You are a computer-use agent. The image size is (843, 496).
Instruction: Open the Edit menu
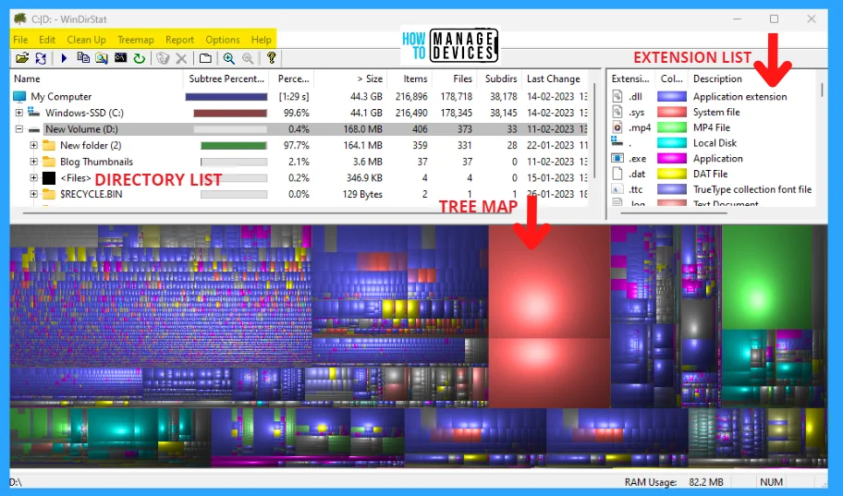click(47, 40)
